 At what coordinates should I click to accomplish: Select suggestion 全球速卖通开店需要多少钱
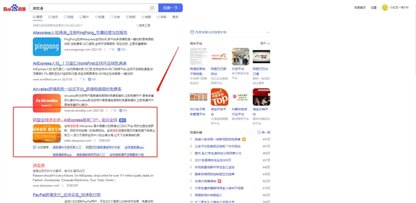click(x=126, y=155)
